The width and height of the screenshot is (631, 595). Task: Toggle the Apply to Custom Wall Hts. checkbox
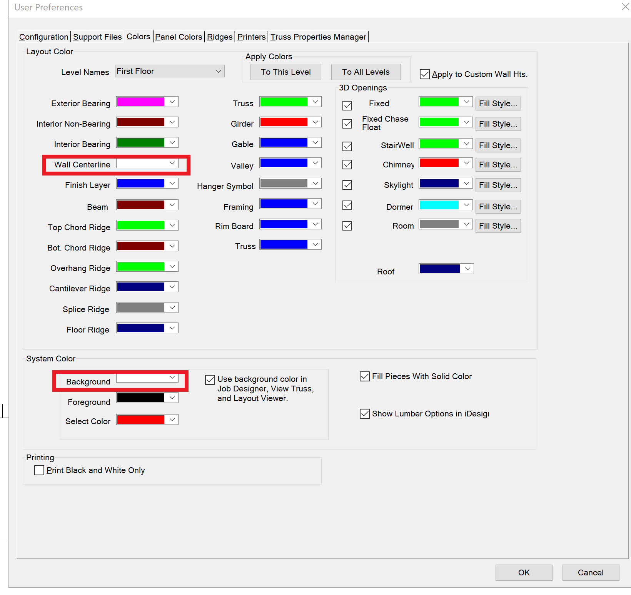425,74
